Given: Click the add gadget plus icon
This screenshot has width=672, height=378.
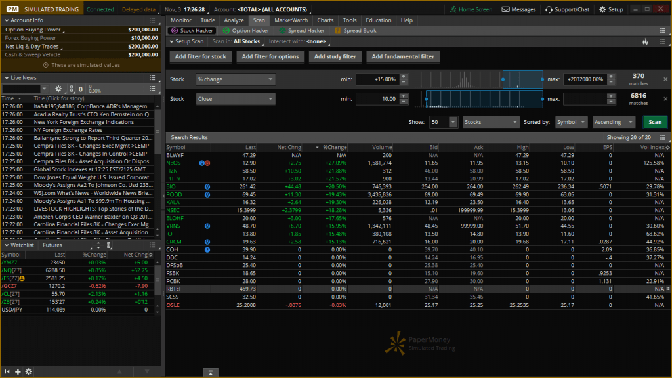Looking at the screenshot, I should point(18,371).
